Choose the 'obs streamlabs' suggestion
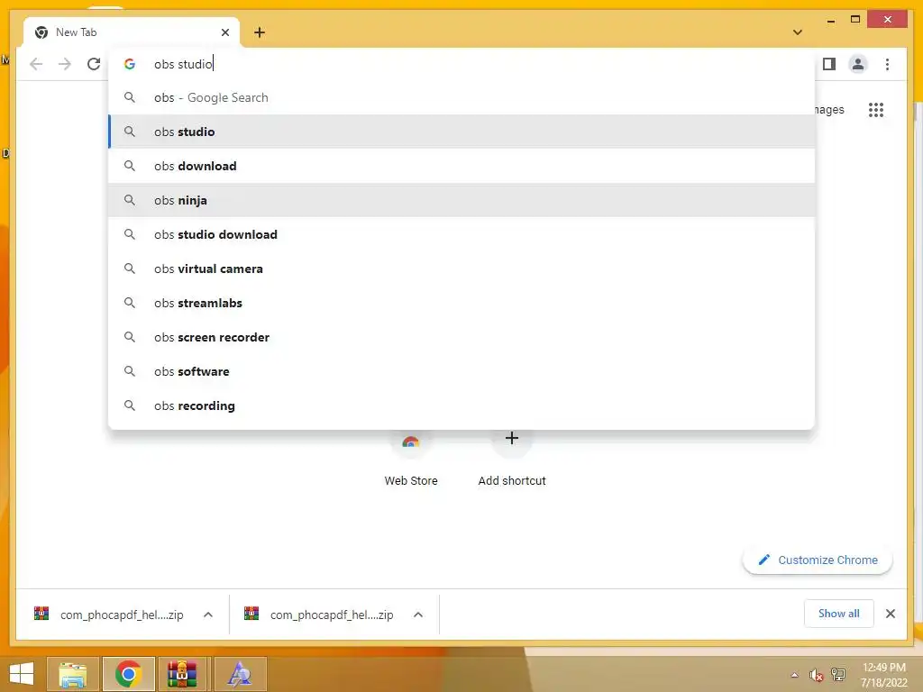 tap(461, 303)
